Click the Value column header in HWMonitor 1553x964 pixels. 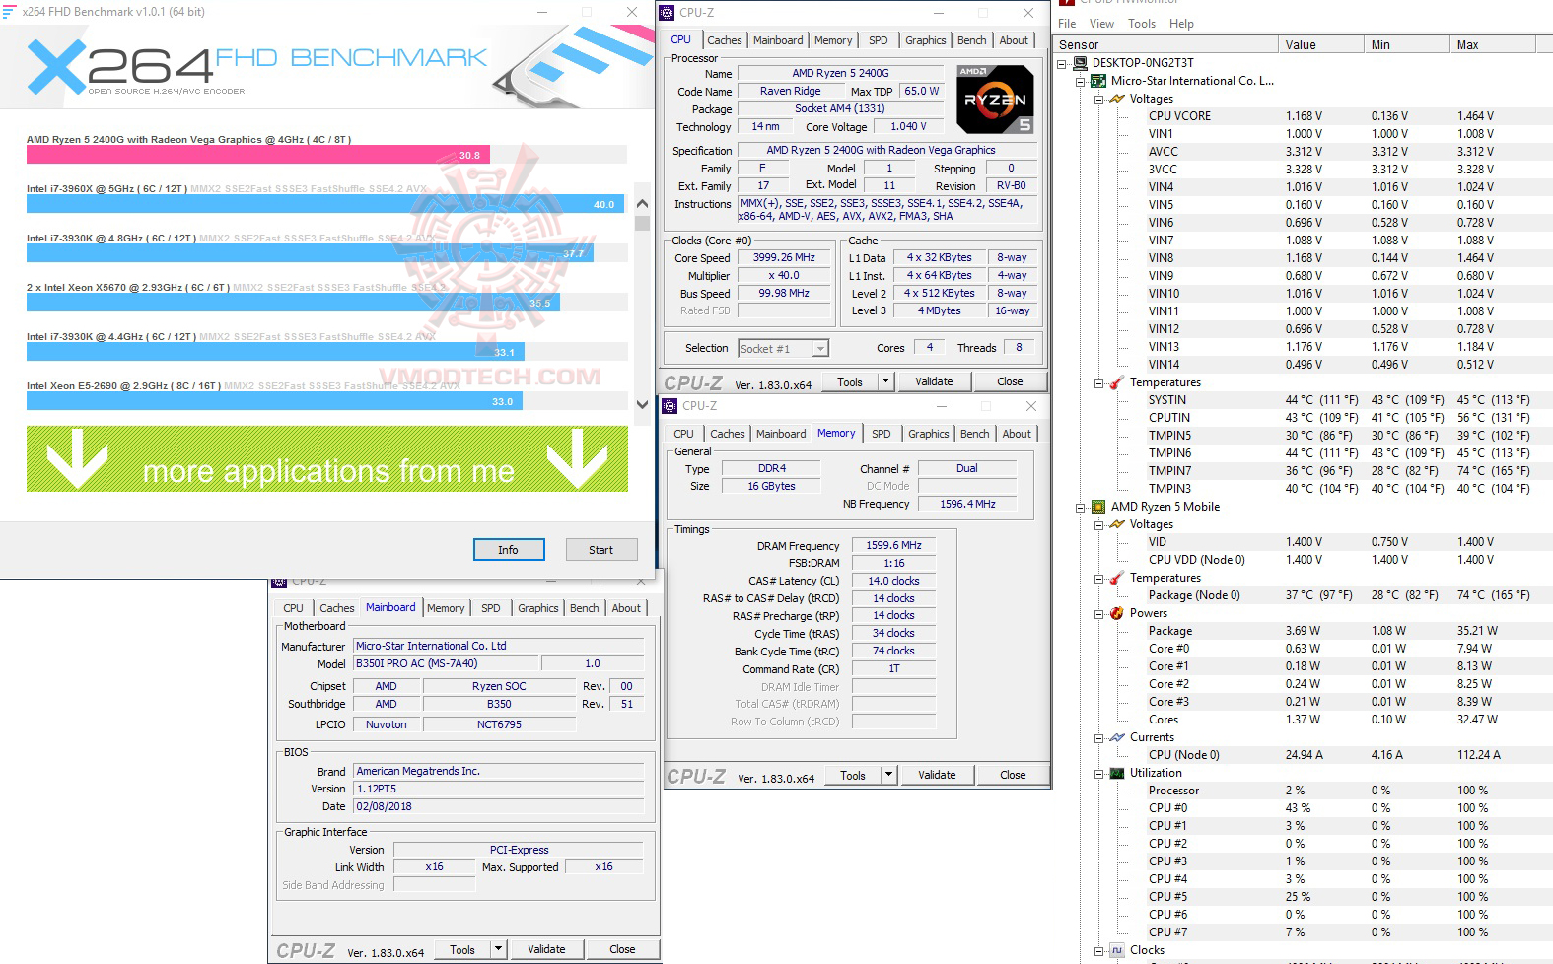point(1321,44)
